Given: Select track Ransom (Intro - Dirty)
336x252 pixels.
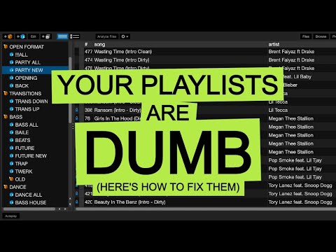Looking at the screenshot, I should [118, 110].
